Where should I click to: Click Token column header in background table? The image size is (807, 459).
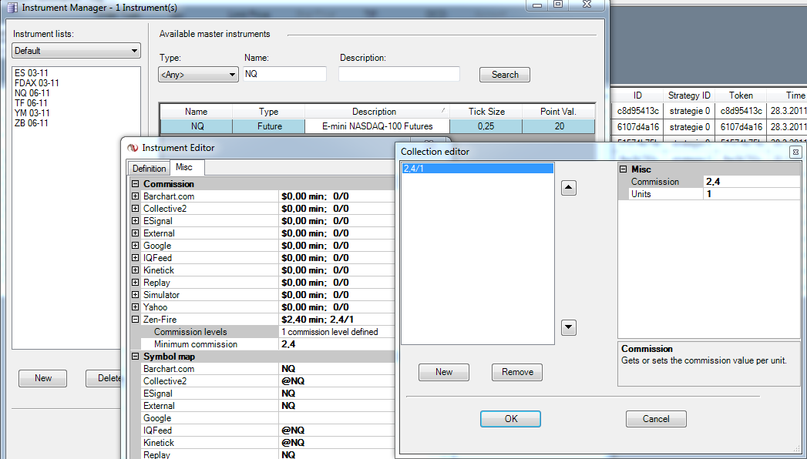point(741,95)
